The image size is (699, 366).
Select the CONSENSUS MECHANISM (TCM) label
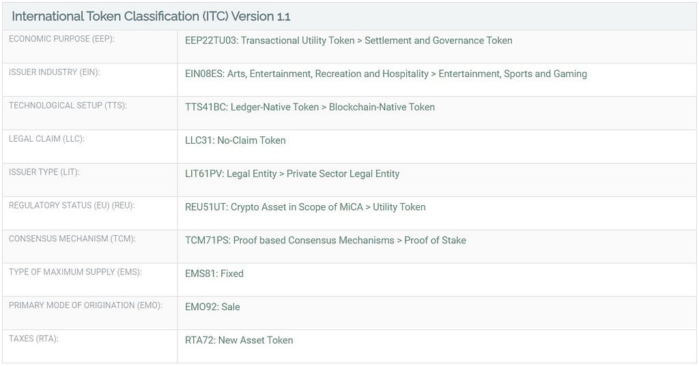(x=72, y=239)
